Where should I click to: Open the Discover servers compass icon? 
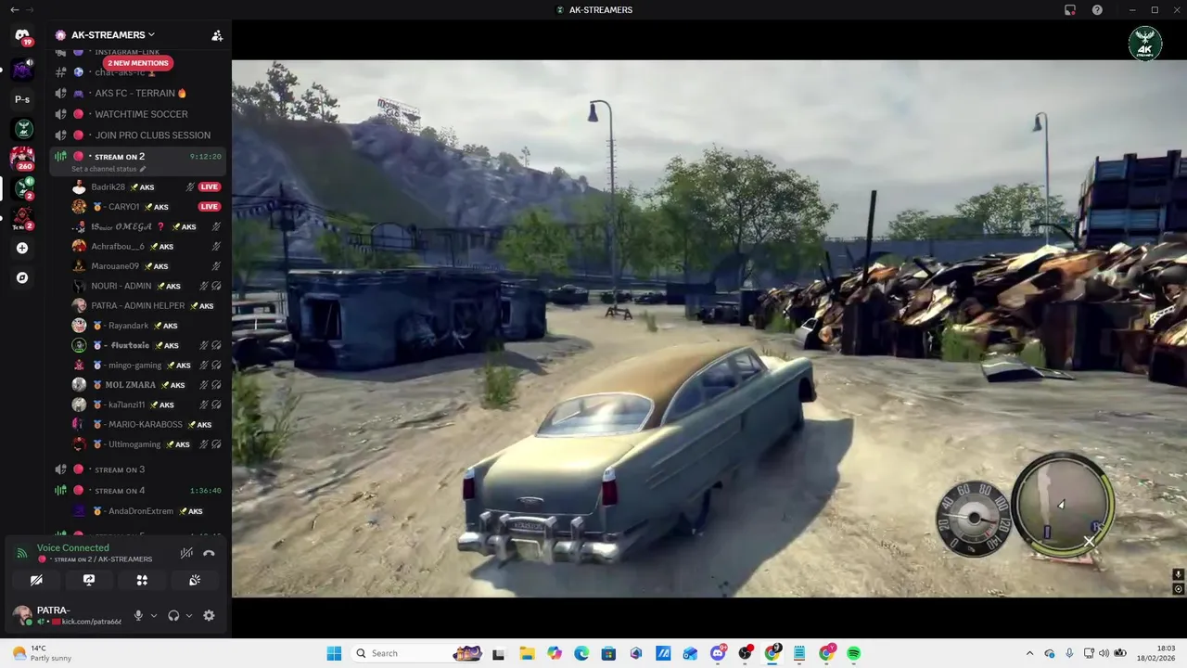(22, 277)
